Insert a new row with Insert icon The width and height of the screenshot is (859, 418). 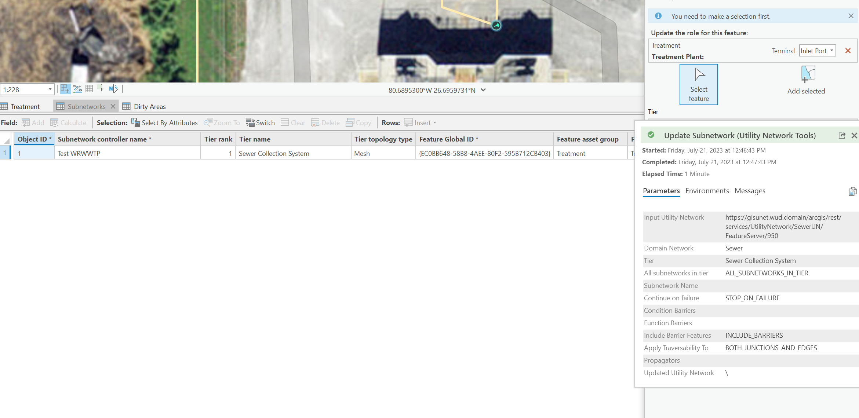[x=419, y=122]
